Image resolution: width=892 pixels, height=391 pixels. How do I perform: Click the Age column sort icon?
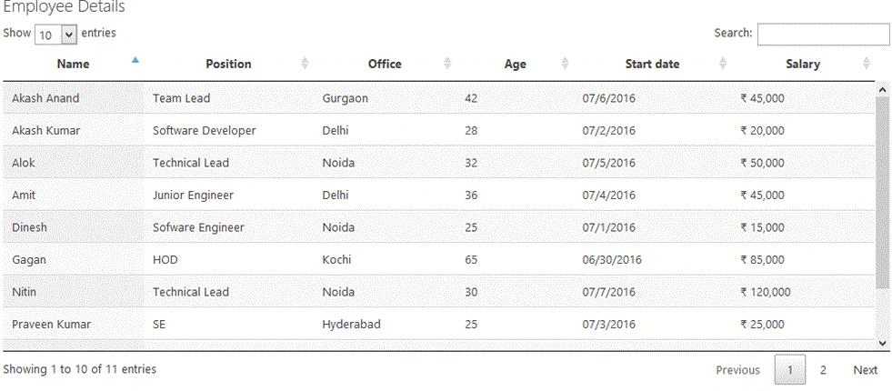(565, 64)
